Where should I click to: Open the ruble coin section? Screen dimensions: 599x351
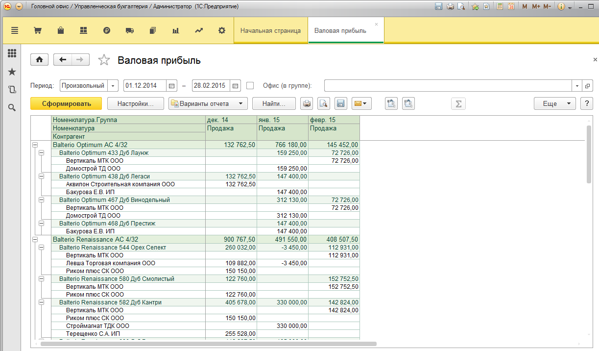point(107,30)
